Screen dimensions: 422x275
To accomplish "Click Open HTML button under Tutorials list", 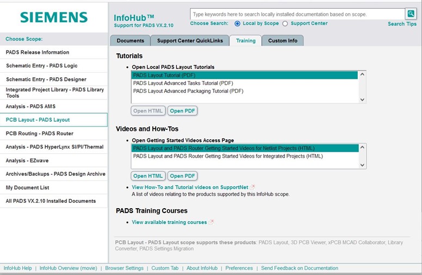I will point(148,111).
